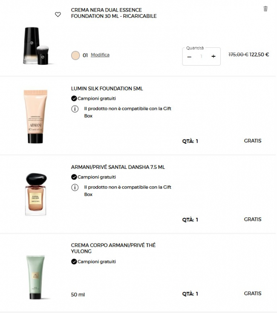Screen dimensions: 277x313
Task: Open Lumin Silk Foundation 5ML title
Action: pos(107,89)
